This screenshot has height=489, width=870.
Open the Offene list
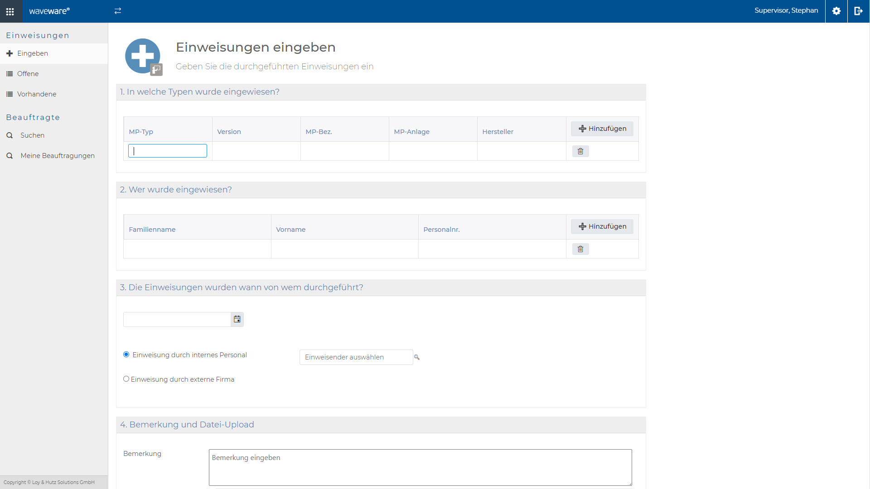tap(28, 74)
